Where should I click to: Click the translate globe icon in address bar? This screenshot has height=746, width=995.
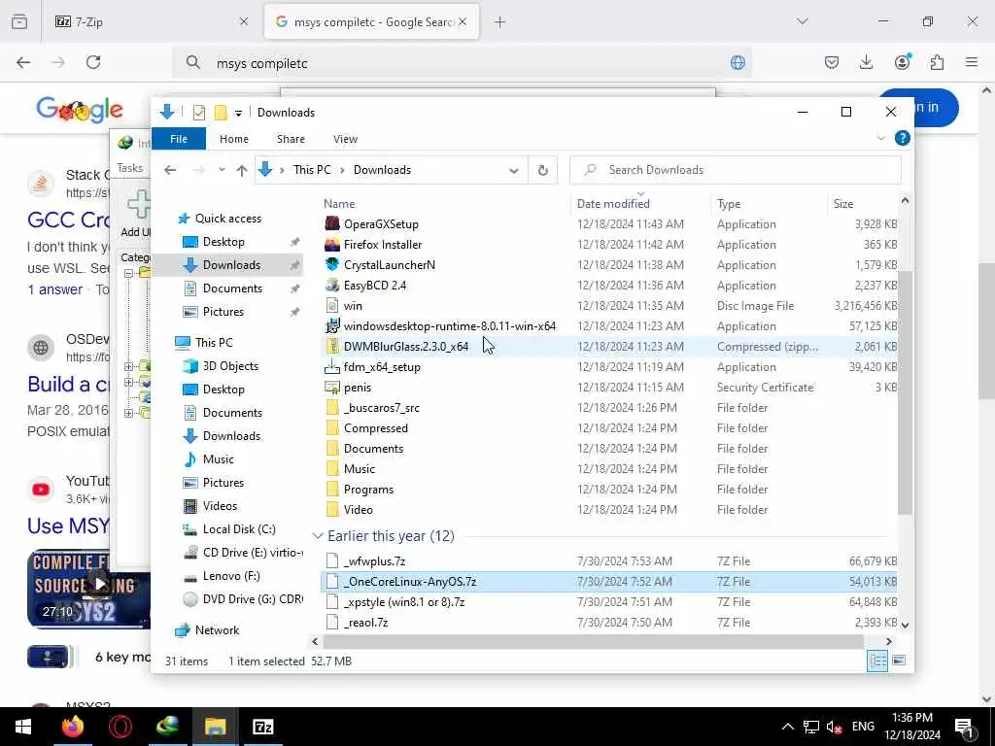coord(738,63)
